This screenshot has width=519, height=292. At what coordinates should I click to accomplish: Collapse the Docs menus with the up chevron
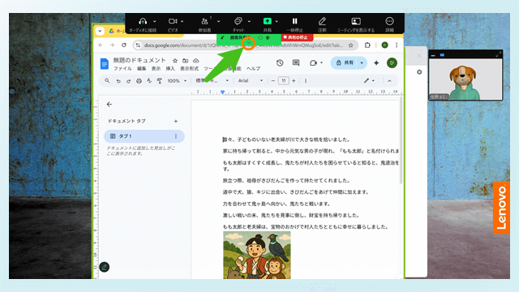[389, 81]
